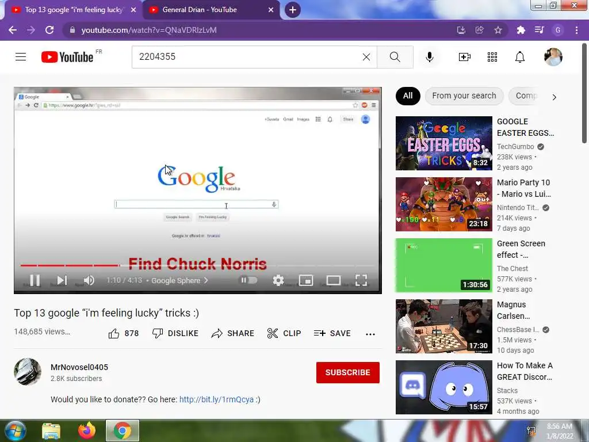Install app icon in address bar
This screenshot has width=589, height=442.
(x=461, y=30)
